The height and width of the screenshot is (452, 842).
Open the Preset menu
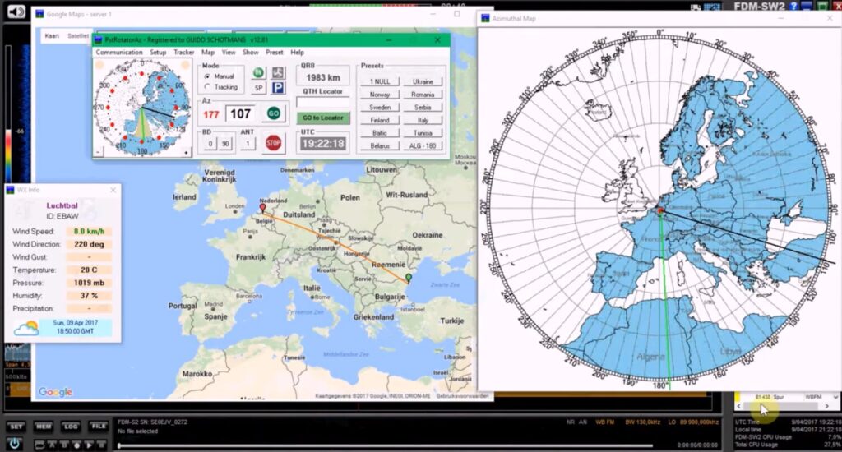click(275, 52)
